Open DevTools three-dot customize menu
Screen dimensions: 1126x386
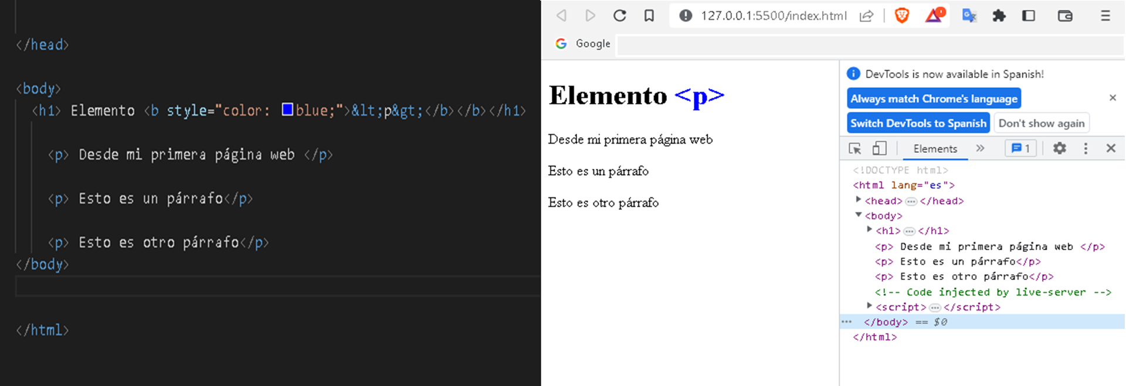1086,148
